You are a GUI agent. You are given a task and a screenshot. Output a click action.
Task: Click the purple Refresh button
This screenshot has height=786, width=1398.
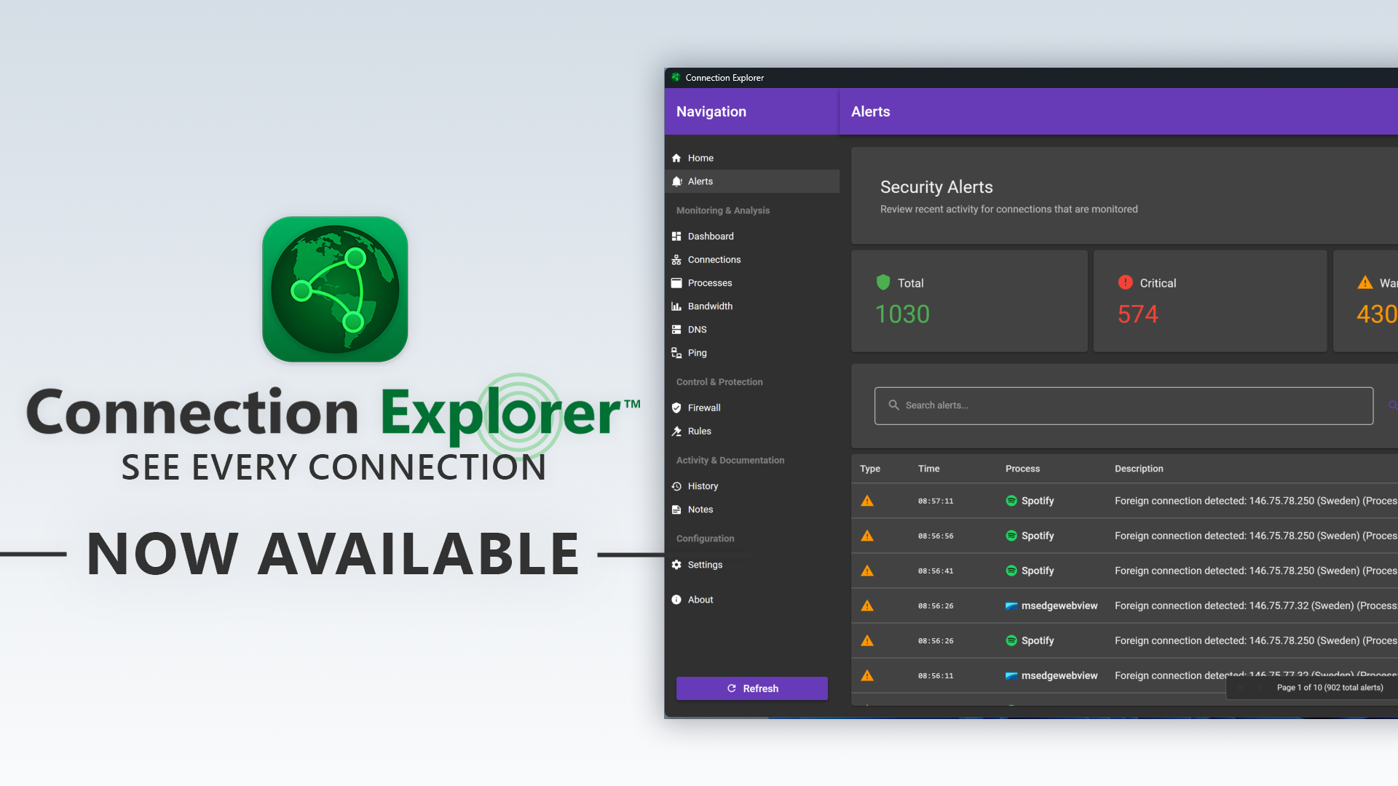point(752,688)
